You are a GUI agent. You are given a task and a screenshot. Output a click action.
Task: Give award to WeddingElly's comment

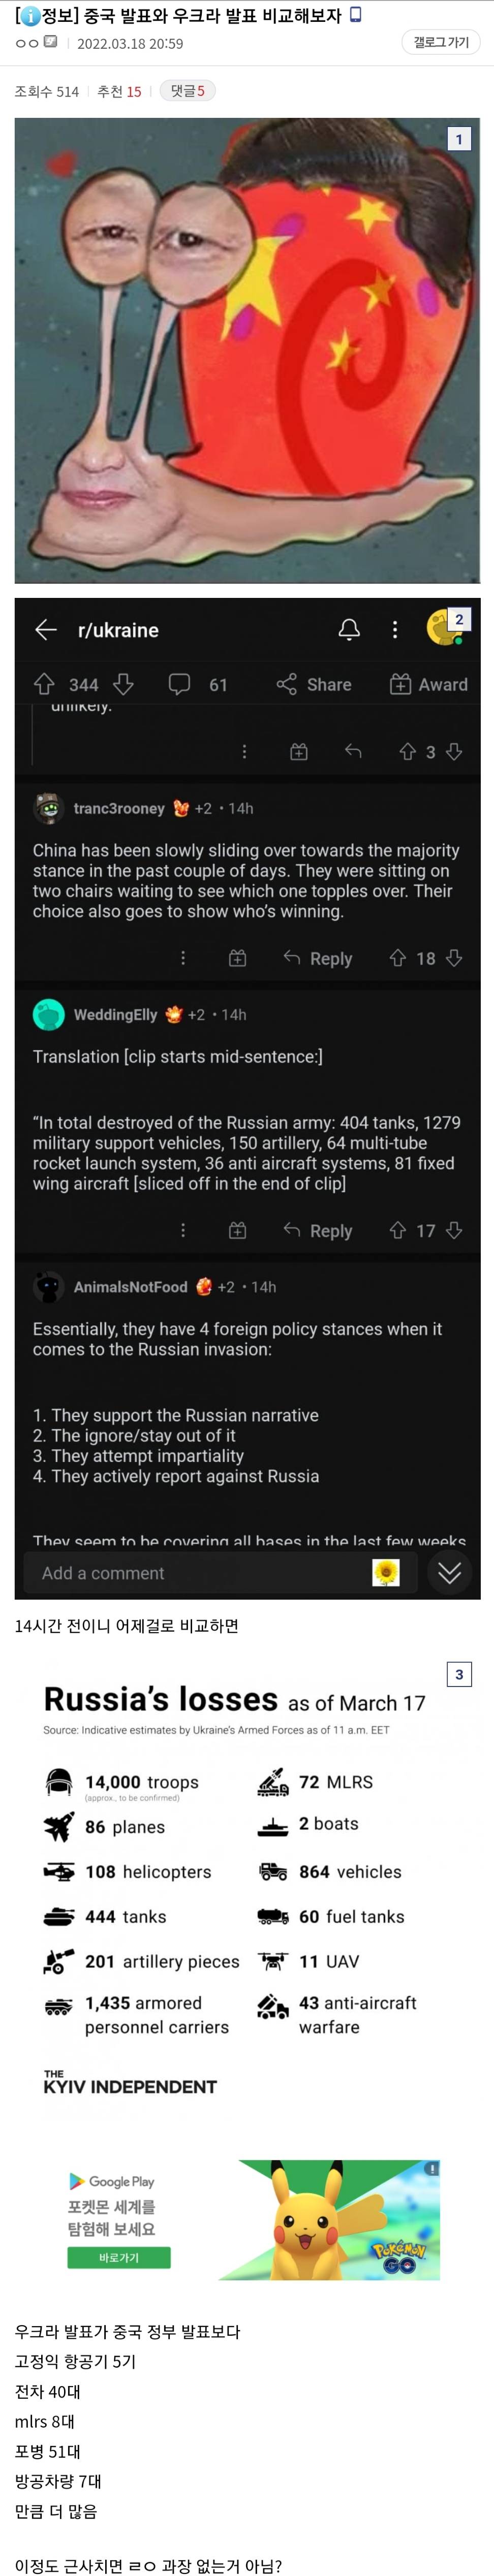(237, 1230)
